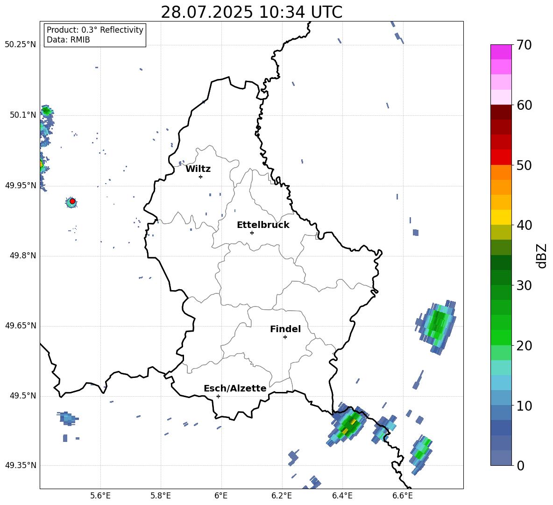Click the colorbar tick value 20
The height and width of the screenshot is (505, 553).
[524, 346]
